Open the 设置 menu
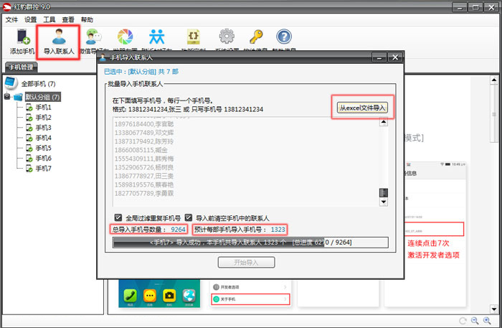Screen dimensions: 502x328 [x=30, y=20]
